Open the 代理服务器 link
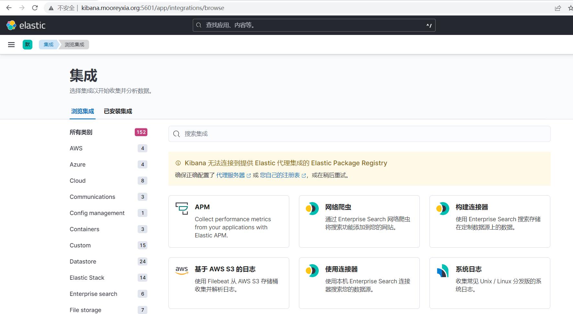The width and height of the screenshot is (573, 314). (231, 175)
